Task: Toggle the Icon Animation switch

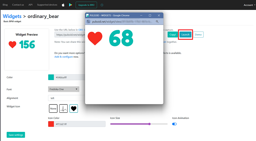Action: click(x=174, y=124)
